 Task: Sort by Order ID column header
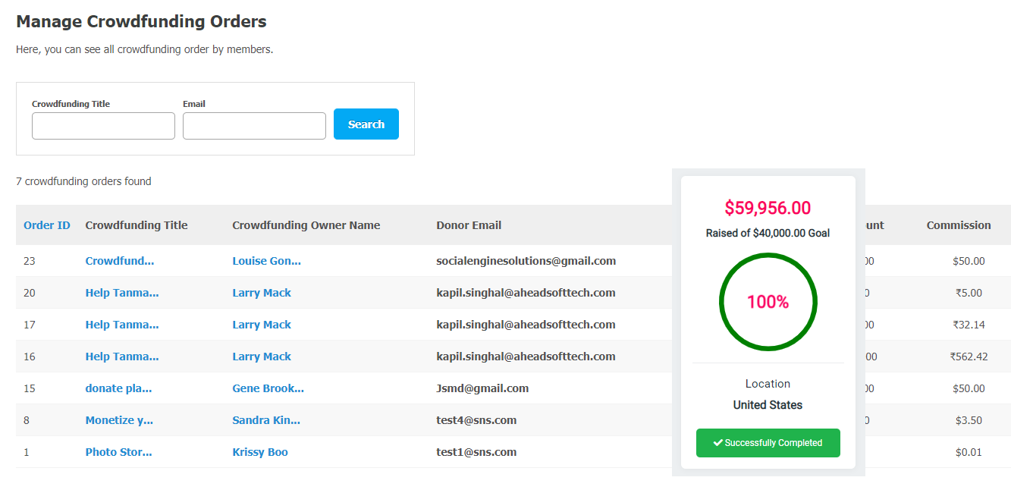pyautogui.click(x=47, y=225)
